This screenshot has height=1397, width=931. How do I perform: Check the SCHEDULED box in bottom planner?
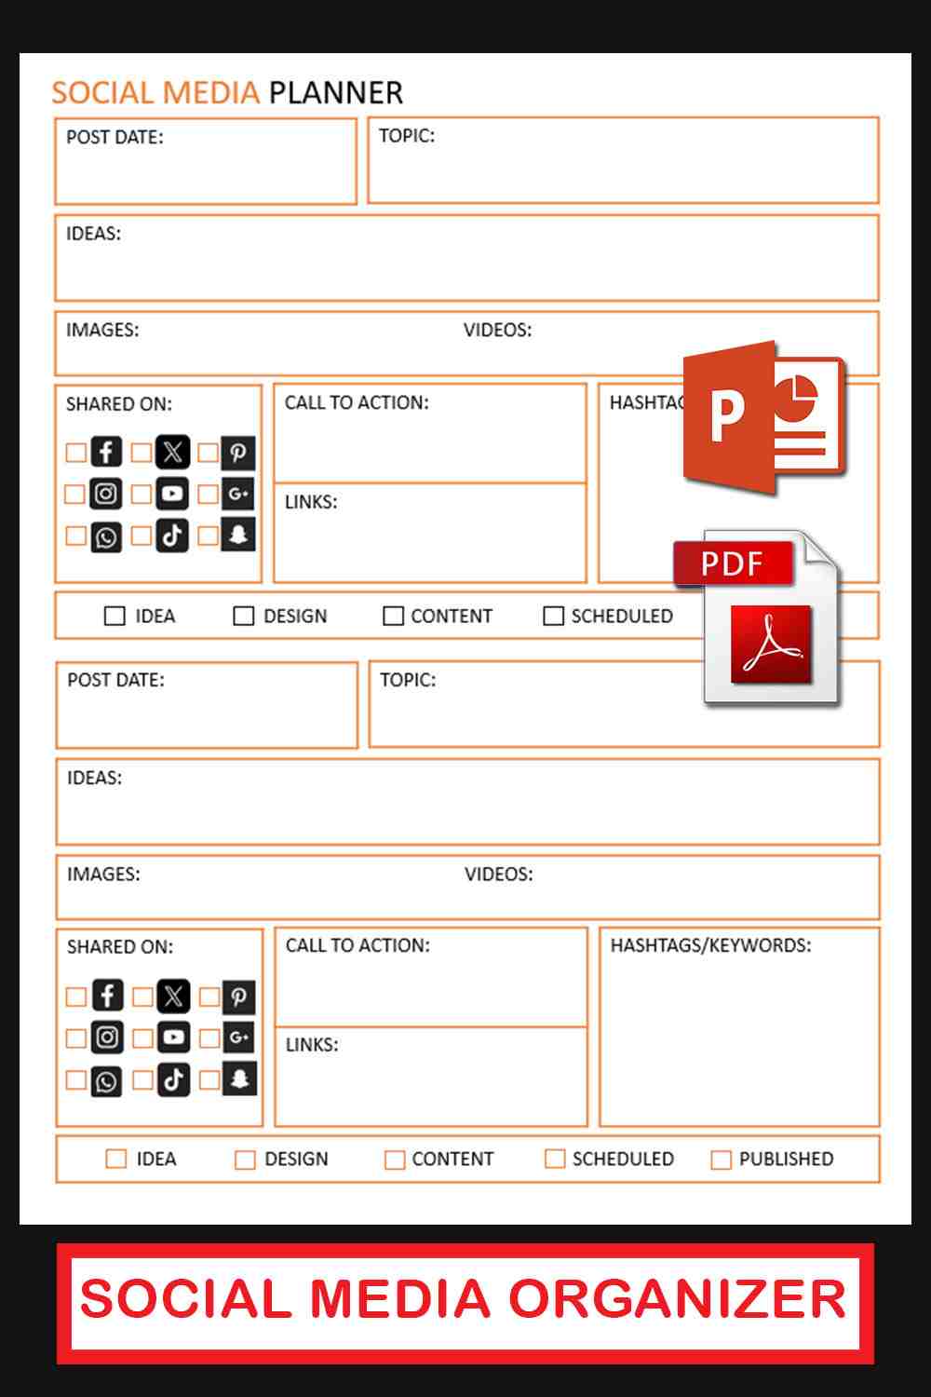click(x=554, y=1159)
